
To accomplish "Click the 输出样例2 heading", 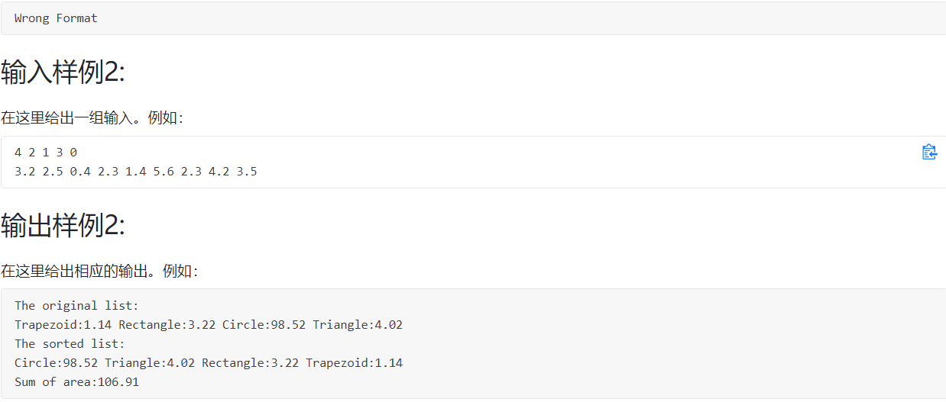I will [63, 226].
